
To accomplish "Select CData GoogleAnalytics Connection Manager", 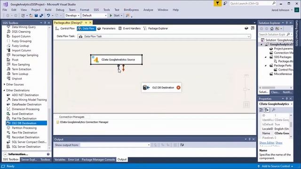I will coord(82,122).
